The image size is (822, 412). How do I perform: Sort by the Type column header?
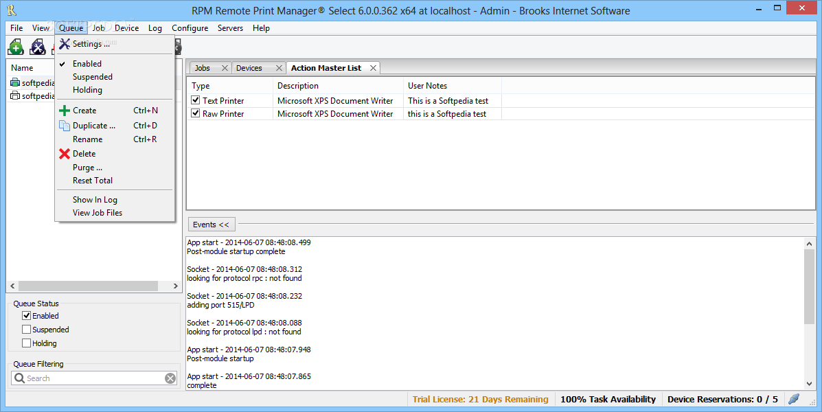[230, 85]
